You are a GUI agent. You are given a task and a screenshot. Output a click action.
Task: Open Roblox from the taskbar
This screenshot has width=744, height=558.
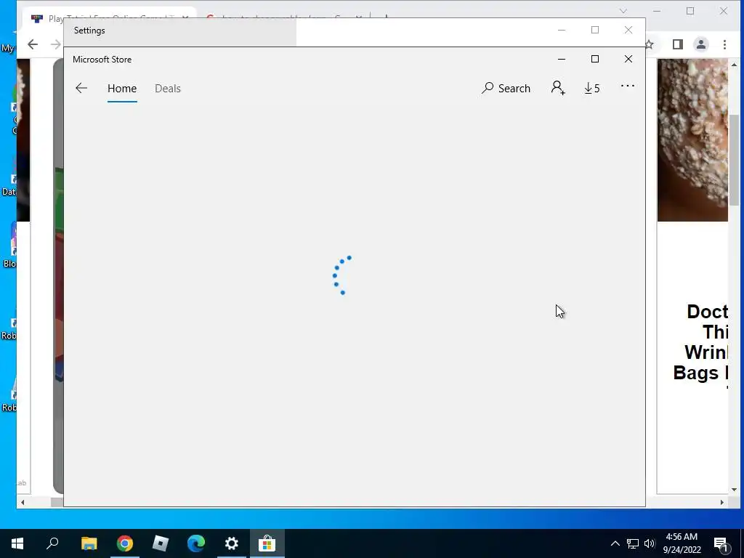pyautogui.click(x=161, y=543)
